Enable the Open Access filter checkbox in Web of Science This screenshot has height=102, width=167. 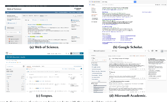[x=8, y=43]
